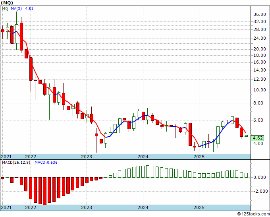270x217 pixels.
Task: Click the MACD:0.636 value readout
Action: point(46,163)
